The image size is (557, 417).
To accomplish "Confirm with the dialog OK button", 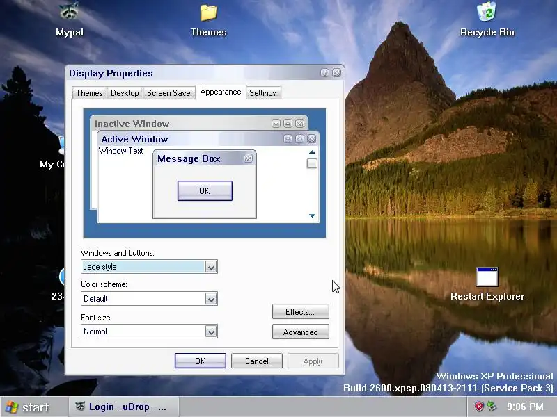I will [x=201, y=361].
